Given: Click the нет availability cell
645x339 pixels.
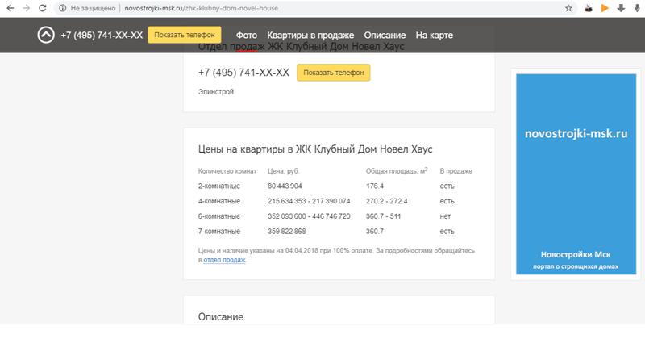Looking at the screenshot, I should (x=445, y=216).
